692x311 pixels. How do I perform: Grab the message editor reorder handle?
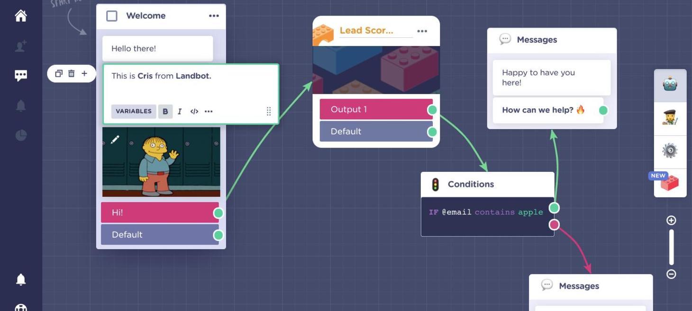point(269,111)
